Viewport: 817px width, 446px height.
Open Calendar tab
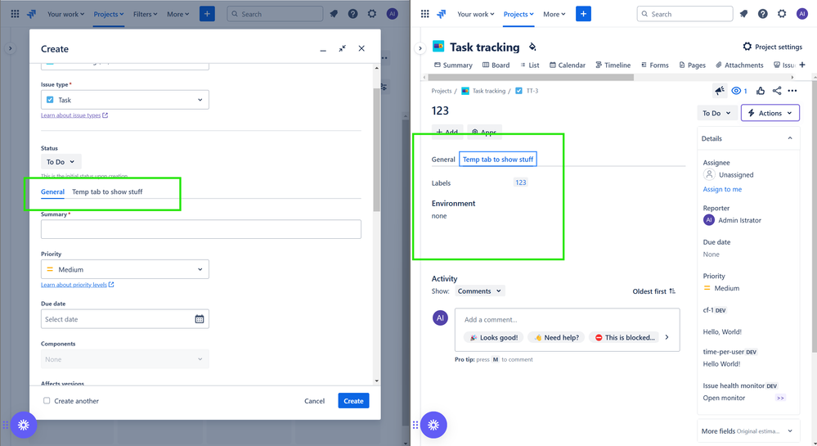(568, 65)
